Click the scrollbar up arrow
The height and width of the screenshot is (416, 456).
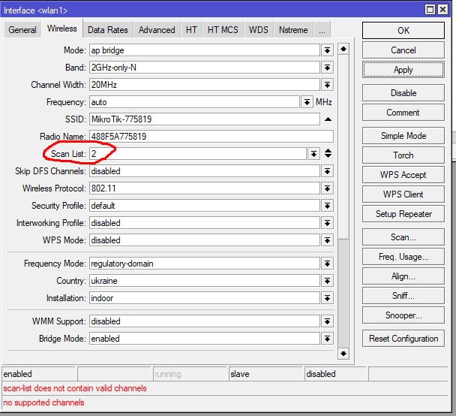[x=343, y=49]
